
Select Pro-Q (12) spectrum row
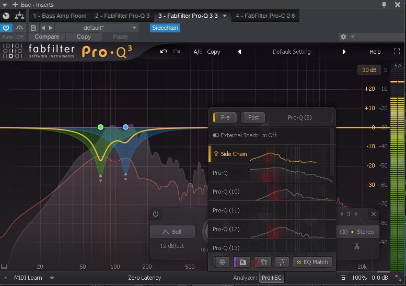[271, 229]
